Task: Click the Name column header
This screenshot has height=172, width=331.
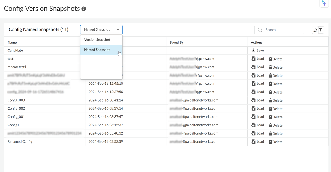Action: click(x=12, y=42)
